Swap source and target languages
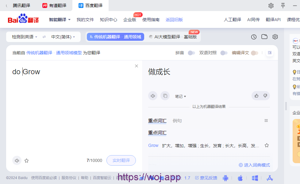 (x=44, y=37)
